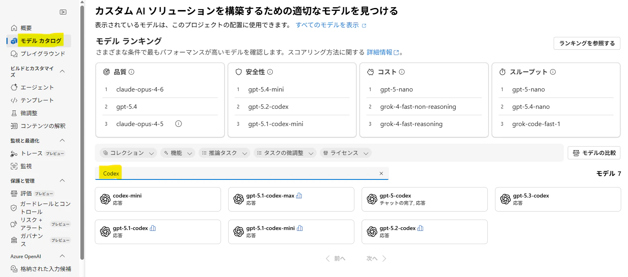
Task: Collapse the Azure OpenAI section
Action: click(62, 256)
